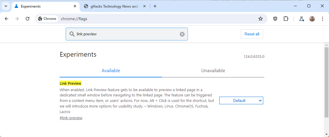Click the browser back arrow
Viewport: 329px width, 137px height.
(6, 19)
